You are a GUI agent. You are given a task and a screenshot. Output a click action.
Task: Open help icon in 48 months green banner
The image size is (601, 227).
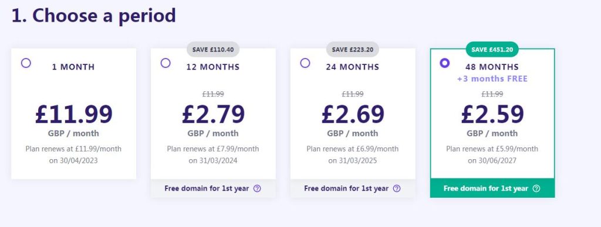coord(536,188)
